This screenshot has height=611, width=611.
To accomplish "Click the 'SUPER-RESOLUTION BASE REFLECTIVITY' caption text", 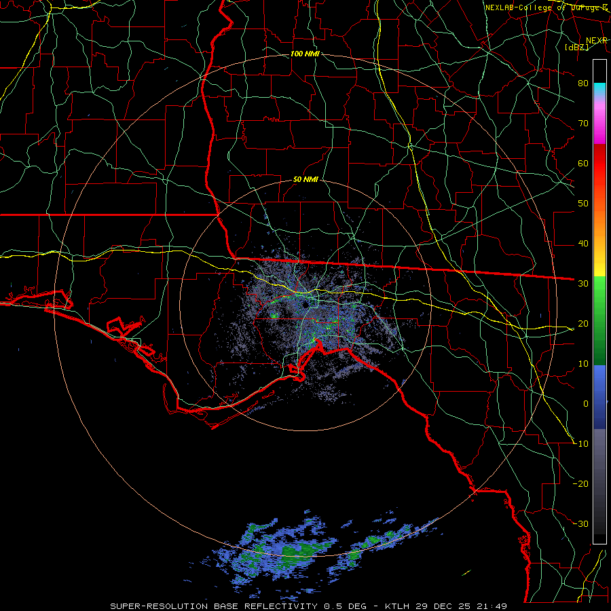I will tap(214, 606).
